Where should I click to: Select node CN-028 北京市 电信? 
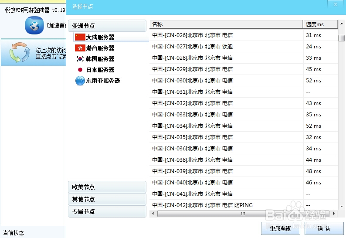point(244,58)
